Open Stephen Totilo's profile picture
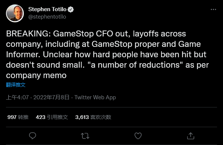223x145 pixels. pyautogui.click(x=15, y=13)
